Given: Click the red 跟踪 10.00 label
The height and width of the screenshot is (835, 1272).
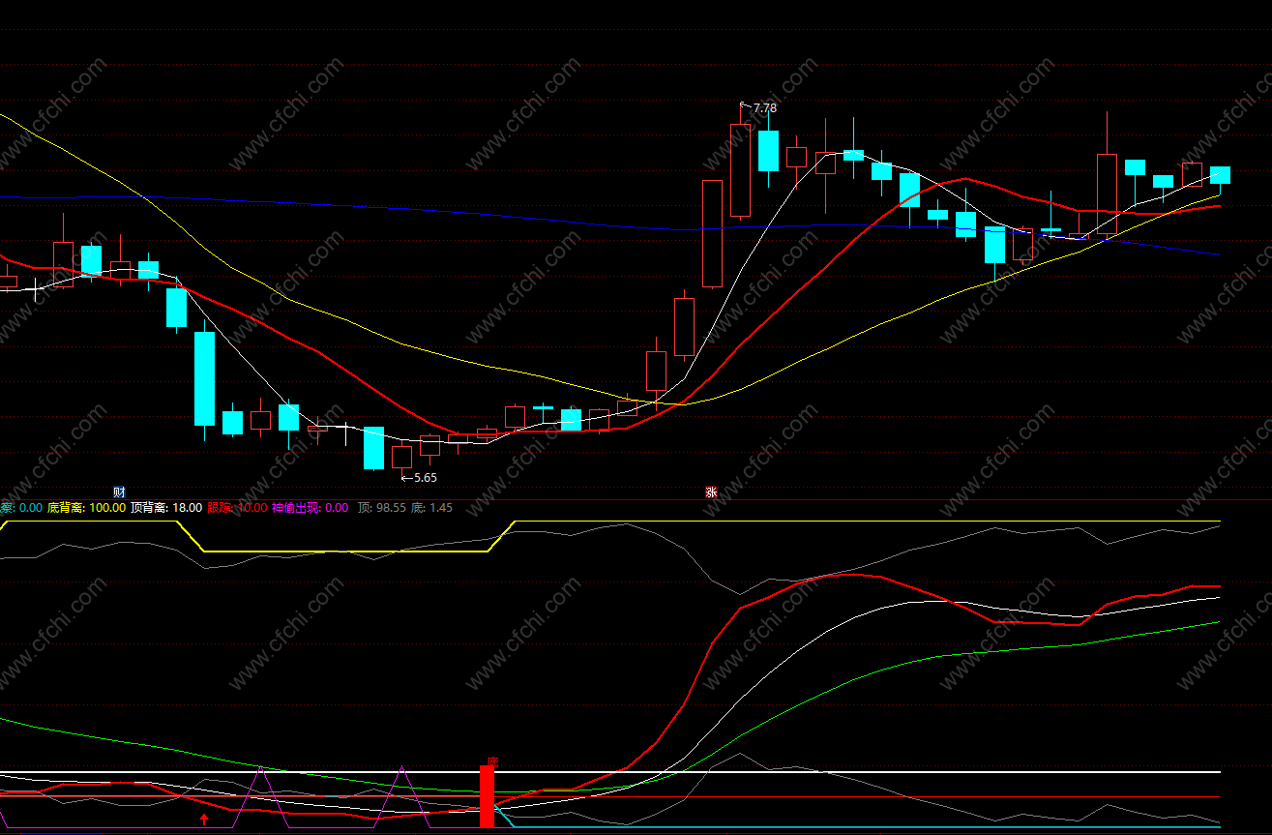Looking at the screenshot, I should point(237,507).
